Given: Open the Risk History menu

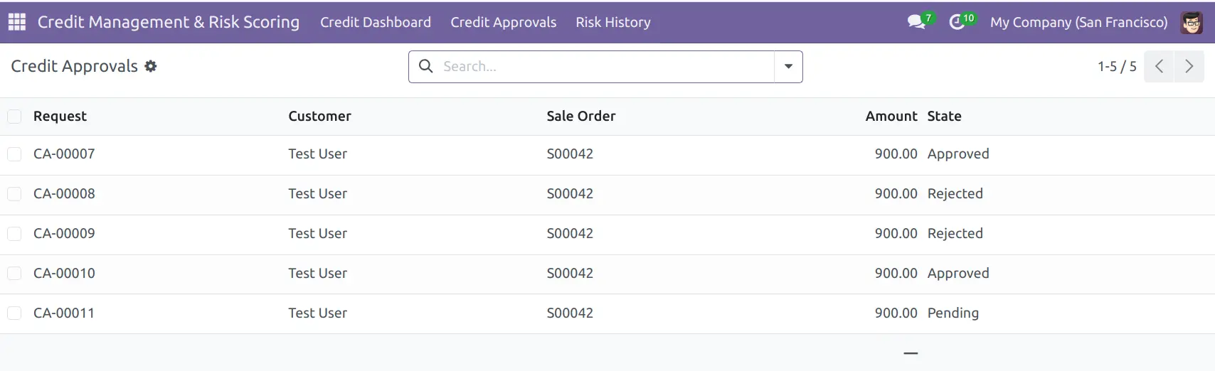Looking at the screenshot, I should coord(613,22).
